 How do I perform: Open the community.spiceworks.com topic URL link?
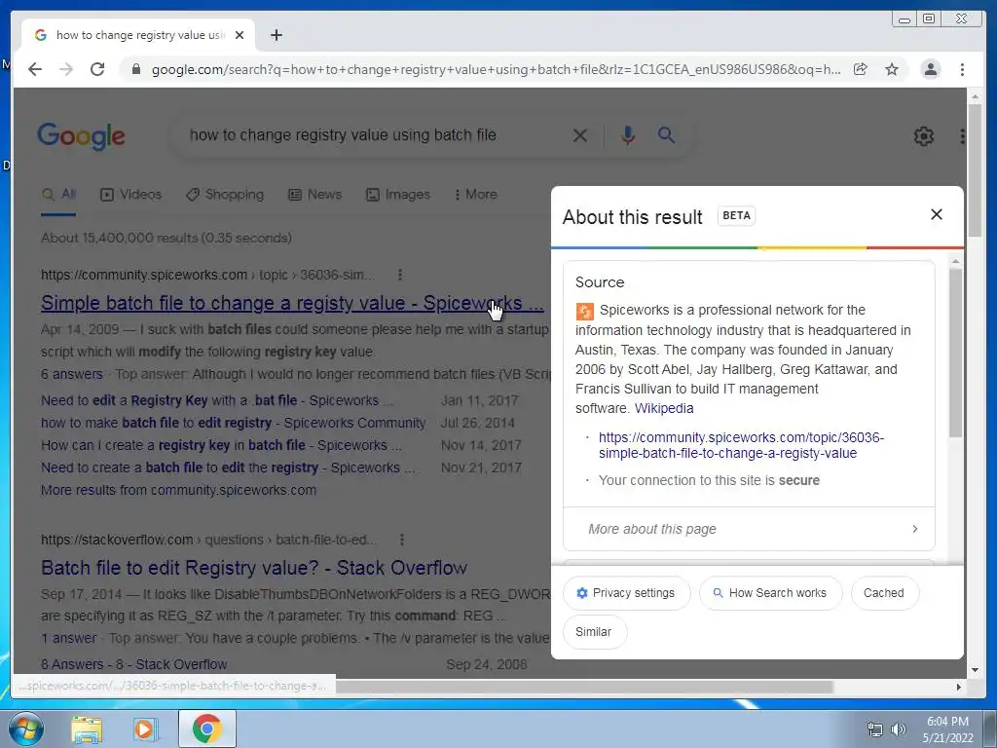[741, 445]
